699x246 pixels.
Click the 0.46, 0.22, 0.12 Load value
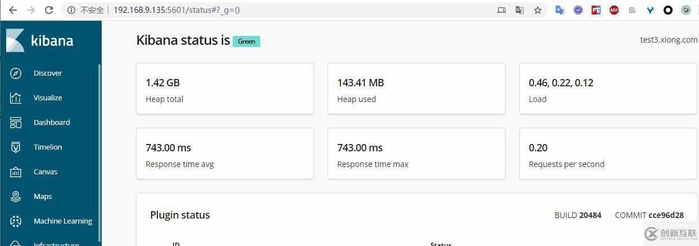pos(561,83)
